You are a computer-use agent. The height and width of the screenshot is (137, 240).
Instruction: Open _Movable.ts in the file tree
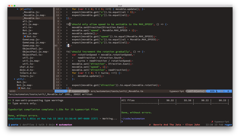point(30,18)
